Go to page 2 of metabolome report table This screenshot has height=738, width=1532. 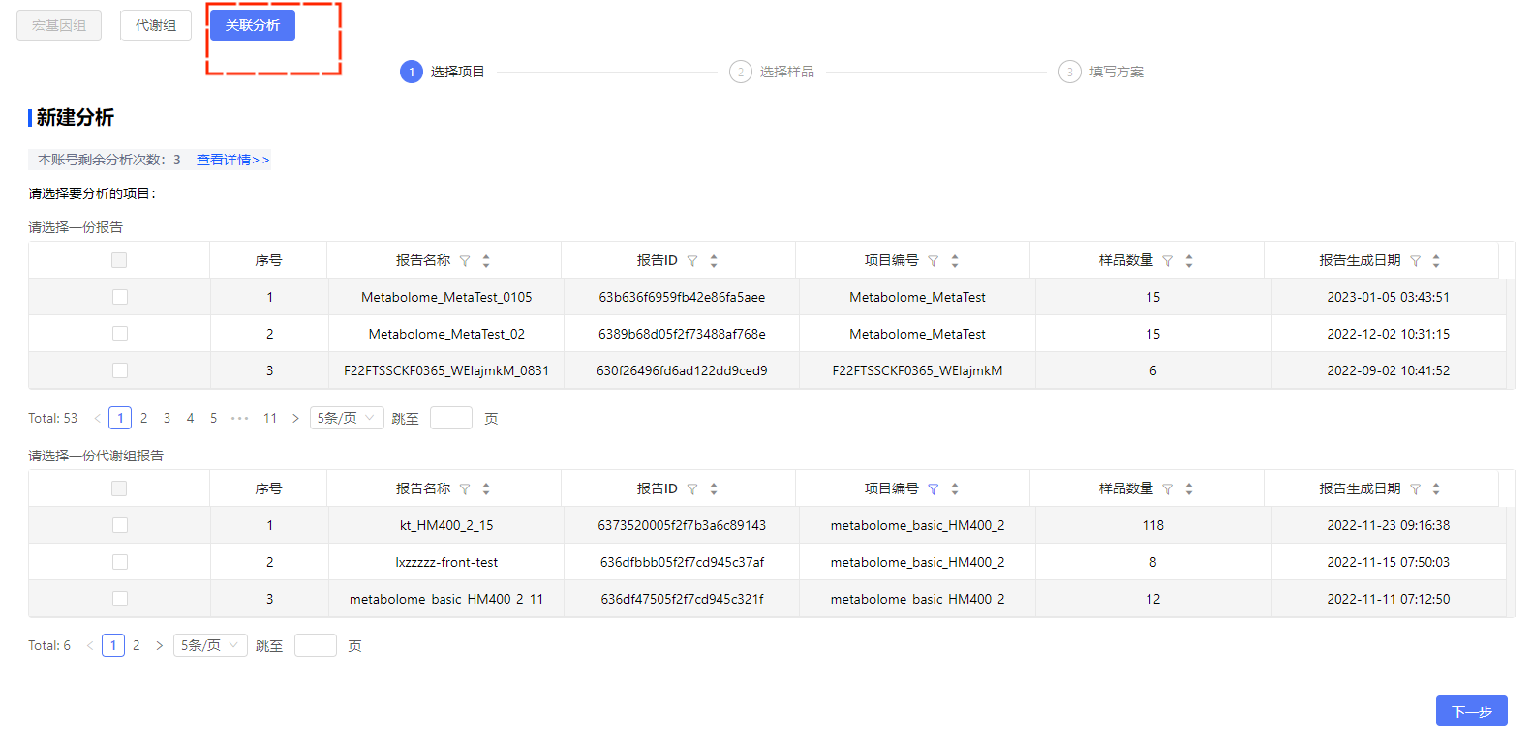click(137, 645)
